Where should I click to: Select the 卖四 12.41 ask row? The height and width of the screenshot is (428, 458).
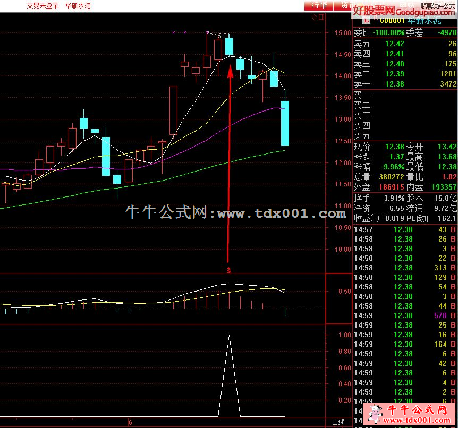405,54
